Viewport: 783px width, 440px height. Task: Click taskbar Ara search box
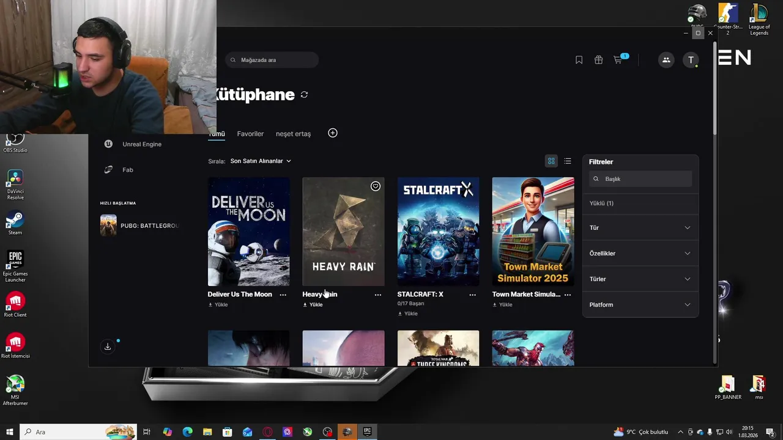(78, 432)
